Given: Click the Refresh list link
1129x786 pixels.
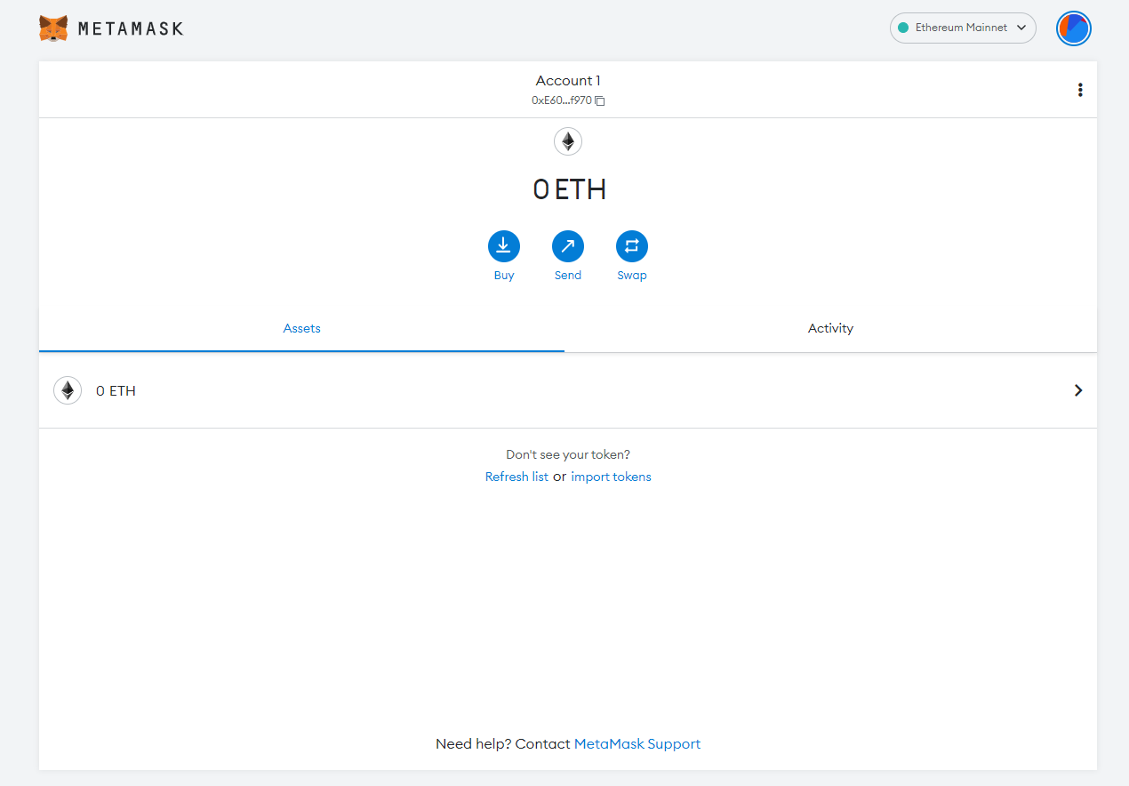Looking at the screenshot, I should click(516, 477).
